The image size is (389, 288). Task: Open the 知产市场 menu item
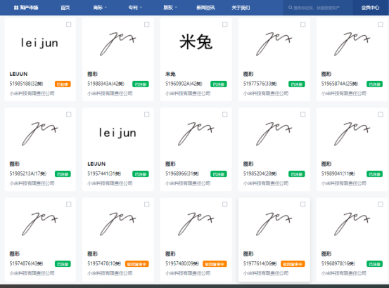pos(26,8)
